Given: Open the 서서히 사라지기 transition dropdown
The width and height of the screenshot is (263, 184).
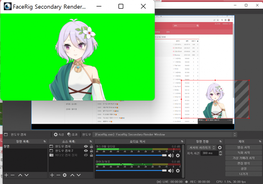Looking at the screenshot, I should coord(202,148).
